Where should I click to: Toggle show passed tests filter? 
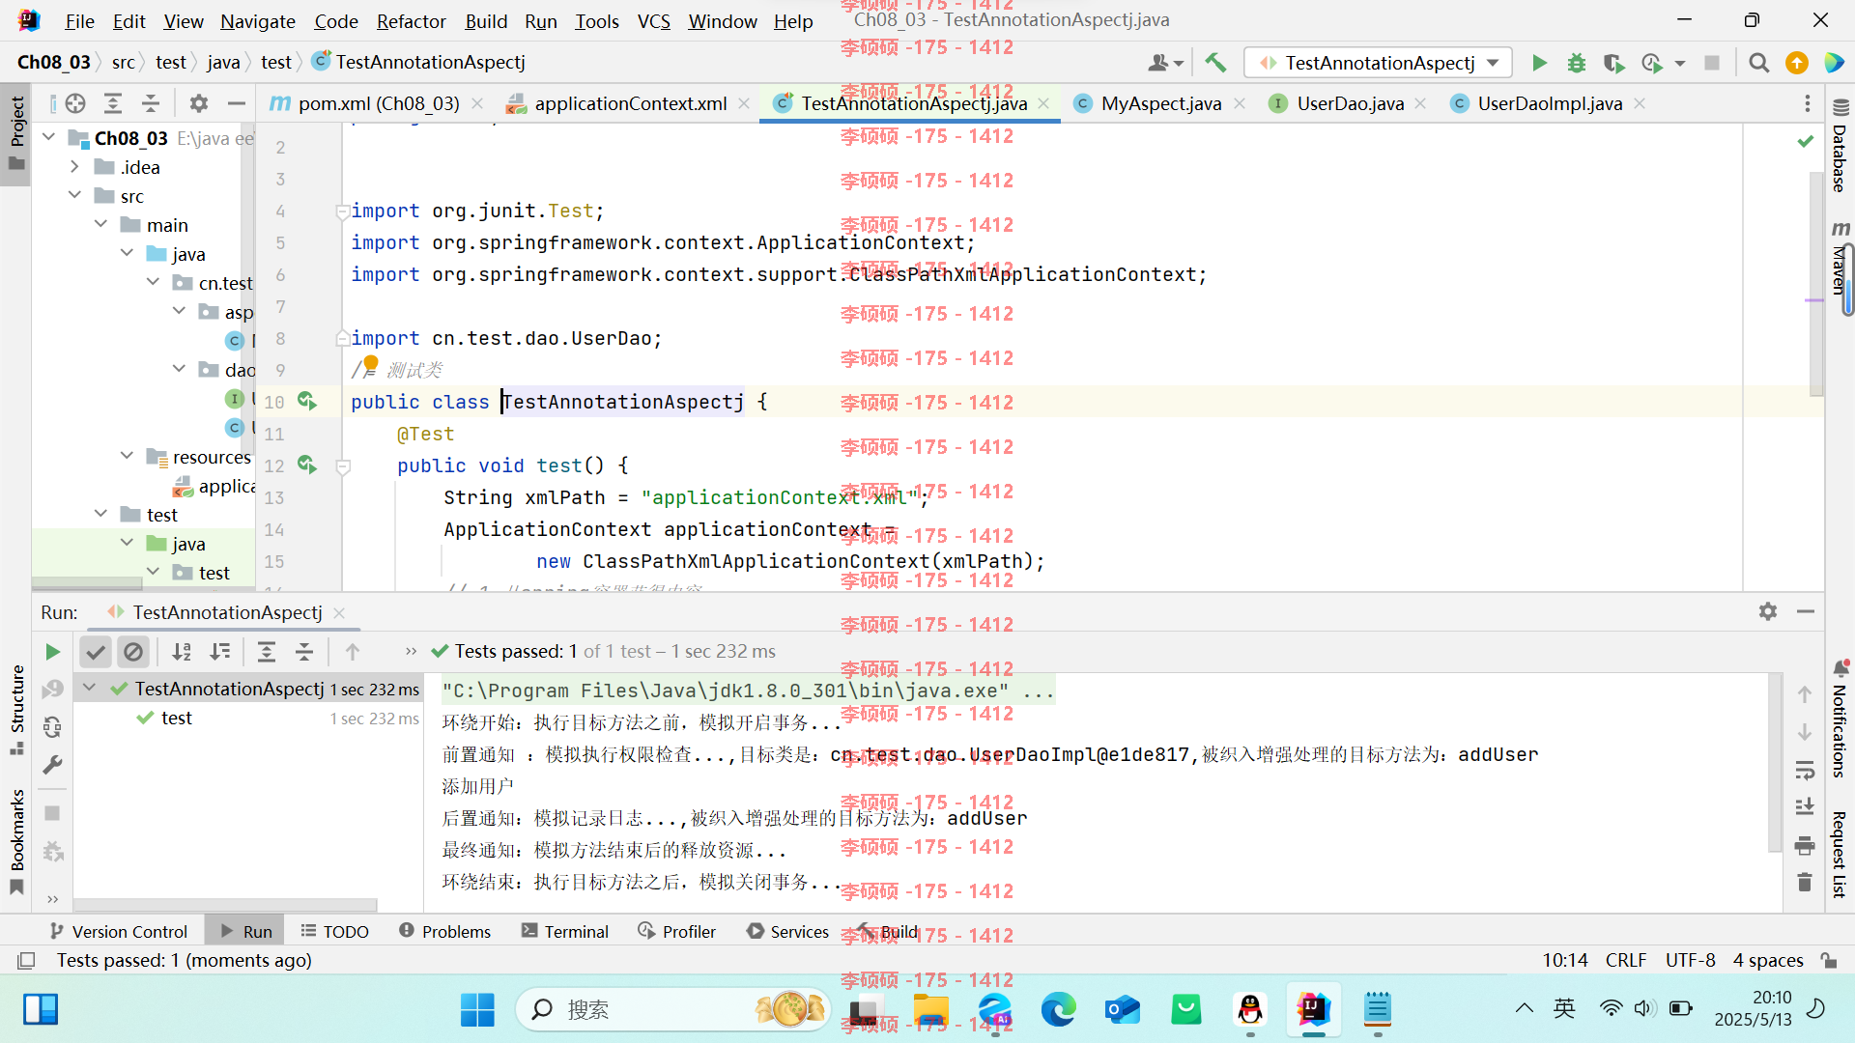point(96,652)
